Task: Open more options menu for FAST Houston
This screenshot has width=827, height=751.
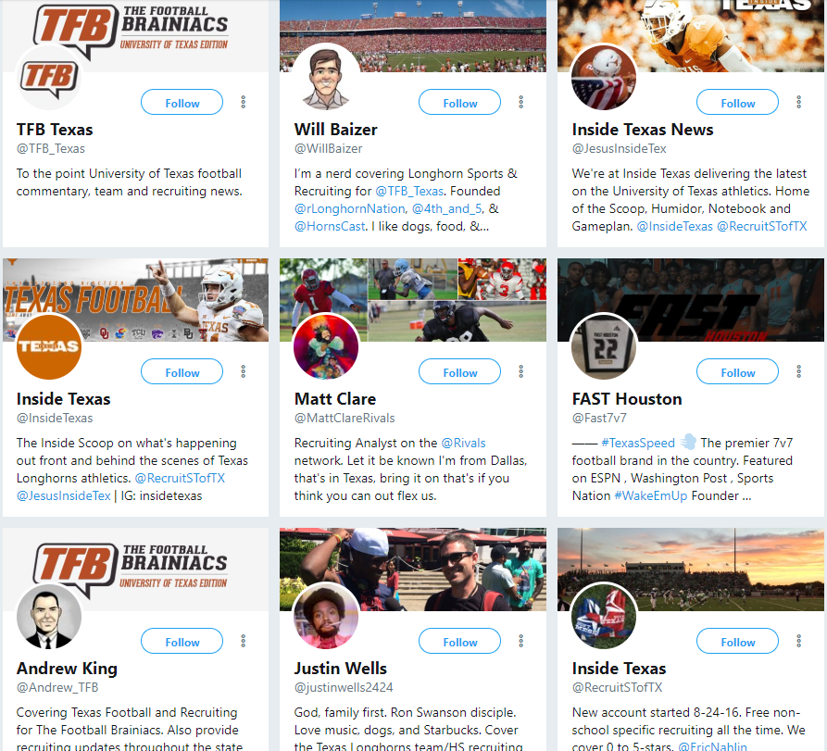Action: pos(799,372)
